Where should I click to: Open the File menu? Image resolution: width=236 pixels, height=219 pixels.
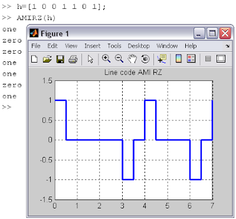36,46
